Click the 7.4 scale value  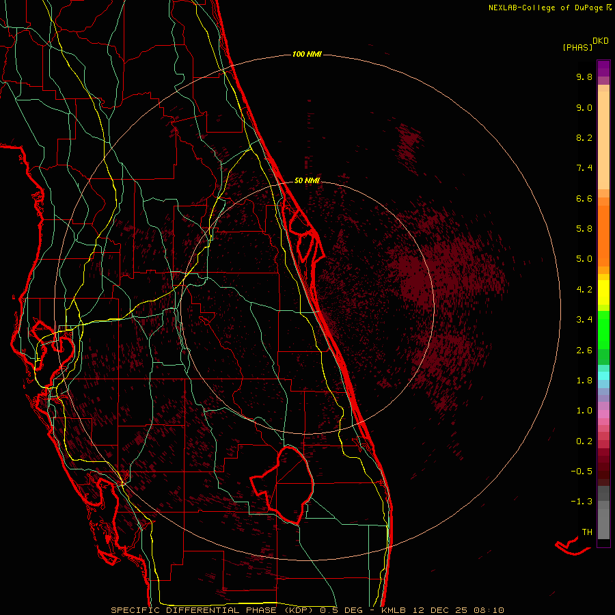[x=584, y=168]
